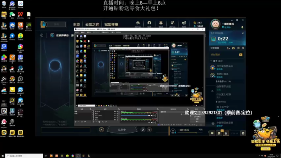Open Bandizip desktop shortcut

tap(12, 37)
